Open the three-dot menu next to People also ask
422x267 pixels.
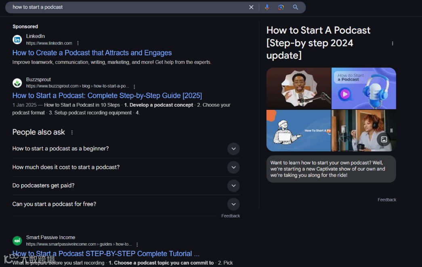point(72,132)
